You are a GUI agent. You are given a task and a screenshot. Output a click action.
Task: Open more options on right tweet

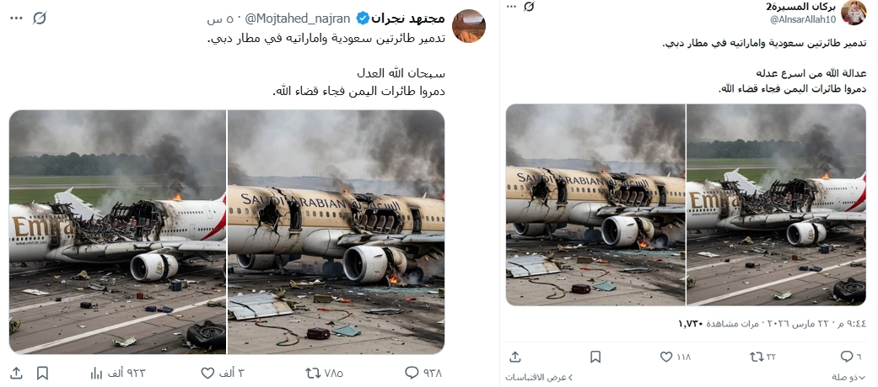coord(510,6)
